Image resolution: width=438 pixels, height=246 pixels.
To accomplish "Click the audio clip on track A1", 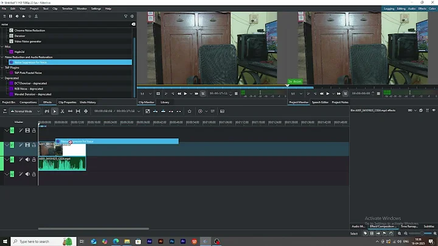I will (62, 164).
